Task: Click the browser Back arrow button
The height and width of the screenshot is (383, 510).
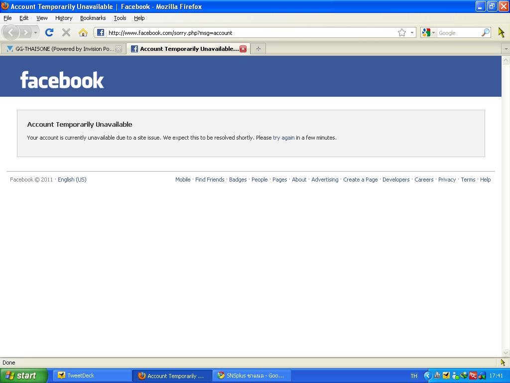Action: [x=11, y=32]
